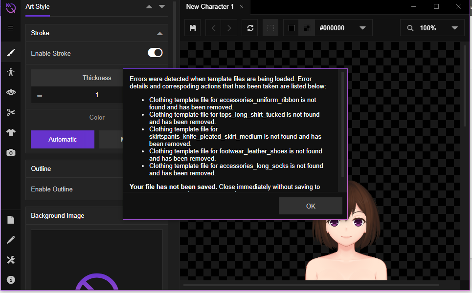Image resolution: width=472 pixels, height=293 pixels.
Task: Select the Automatic color button
Action: click(63, 140)
